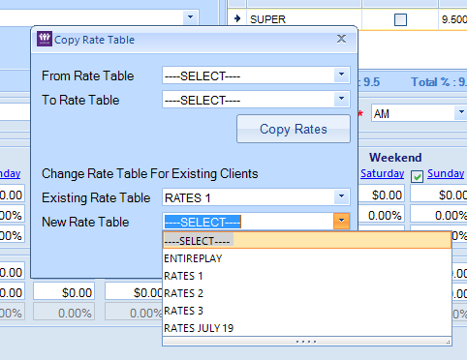Grab the dropdown list resize grip
467x360 pixels.
(x=449, y=343)
